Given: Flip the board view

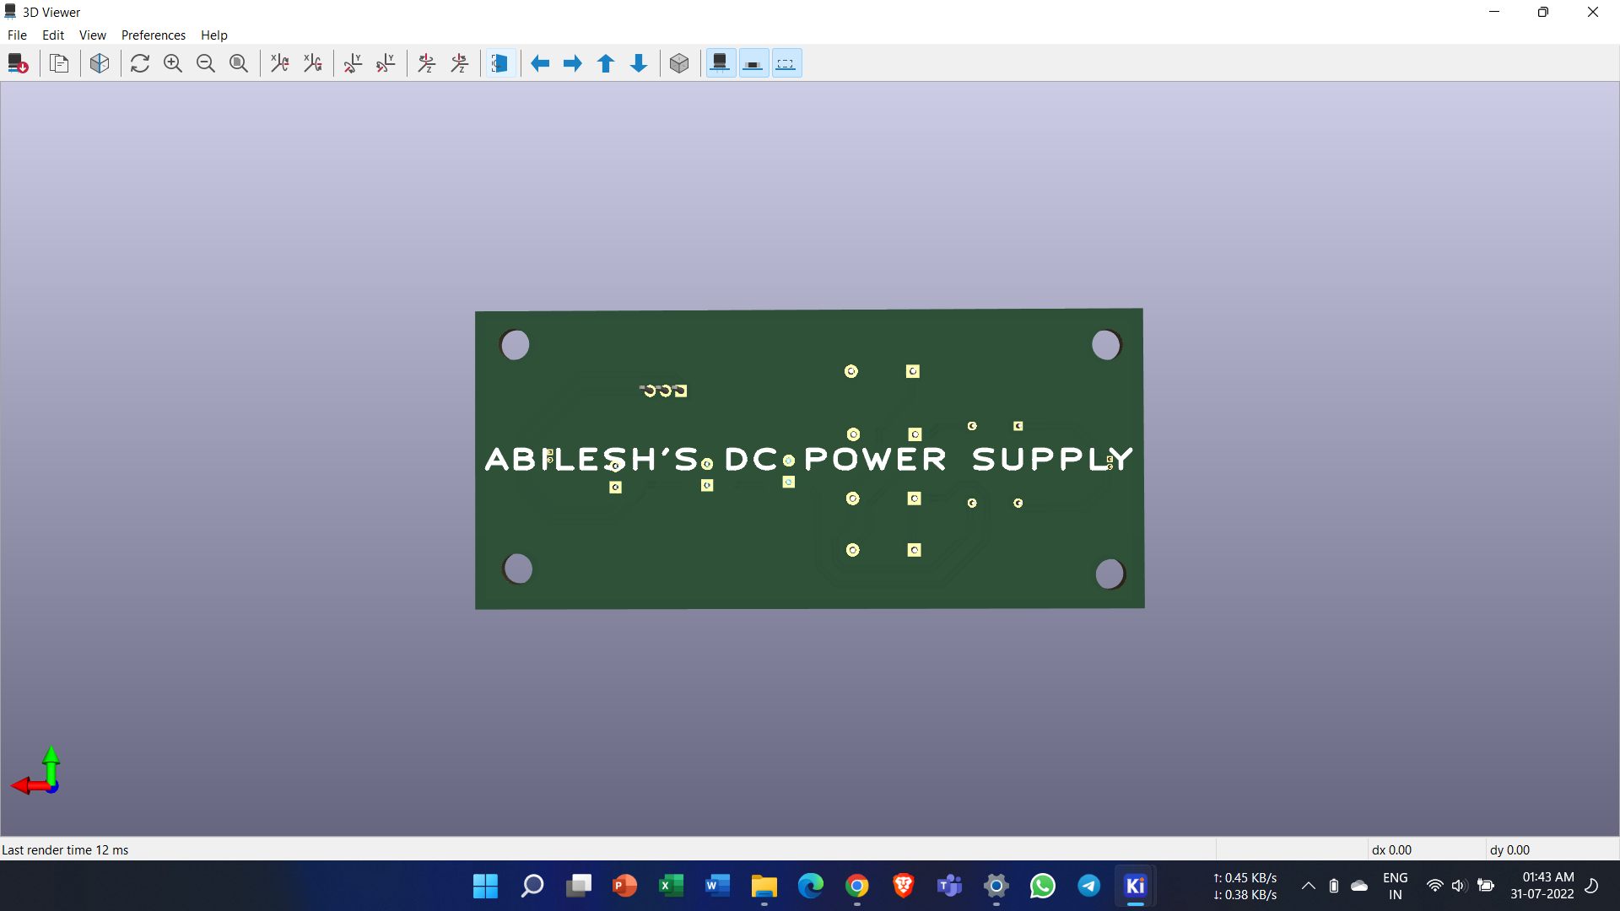Looking at the screenshot, I should [499, 63].
